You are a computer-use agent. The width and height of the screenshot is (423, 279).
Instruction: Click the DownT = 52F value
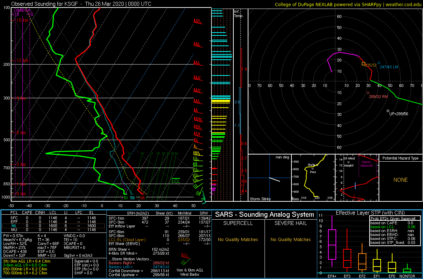(x=14, y=255)
